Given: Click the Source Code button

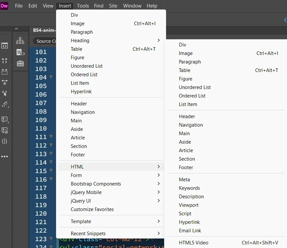Looking at the screenshot, I should pos(45,41).
